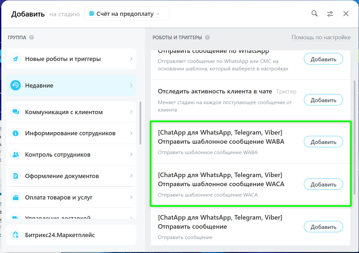Click the Битрикс24.Маркетплейс bag icon
Screen dimensions: 359x253
(15, 235)
